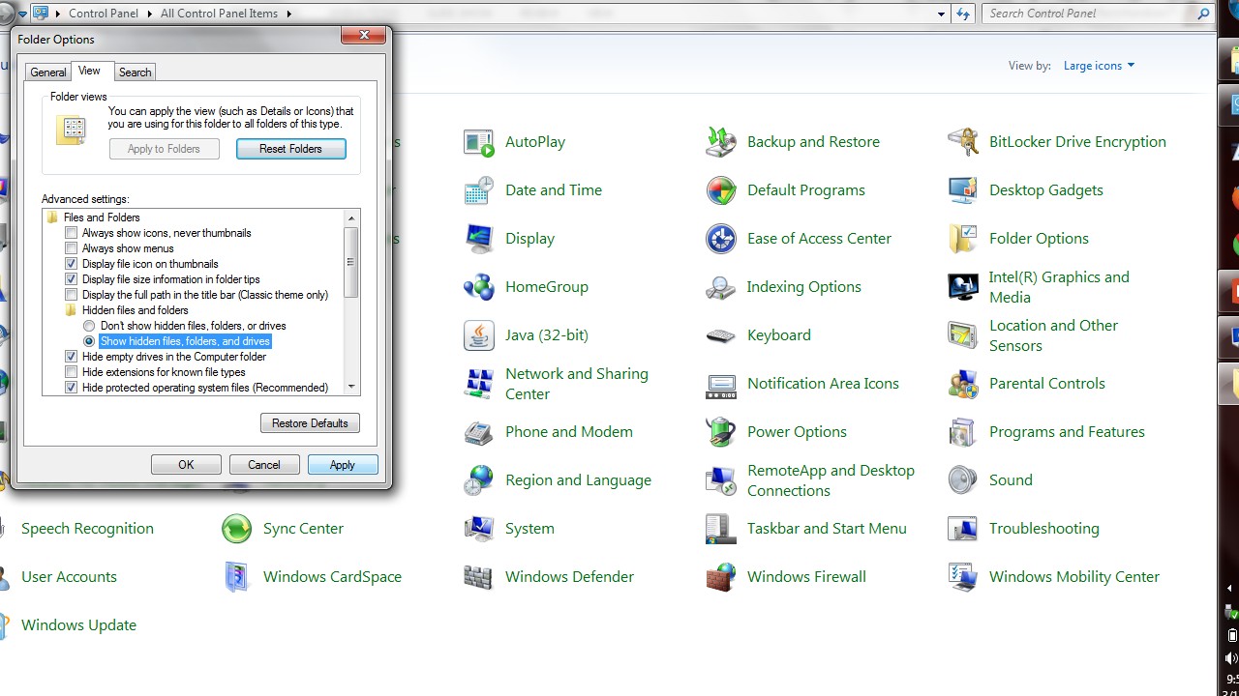Click the BitLocker Drive Encryption icon
1239x696 pixels.
[963, 142]
